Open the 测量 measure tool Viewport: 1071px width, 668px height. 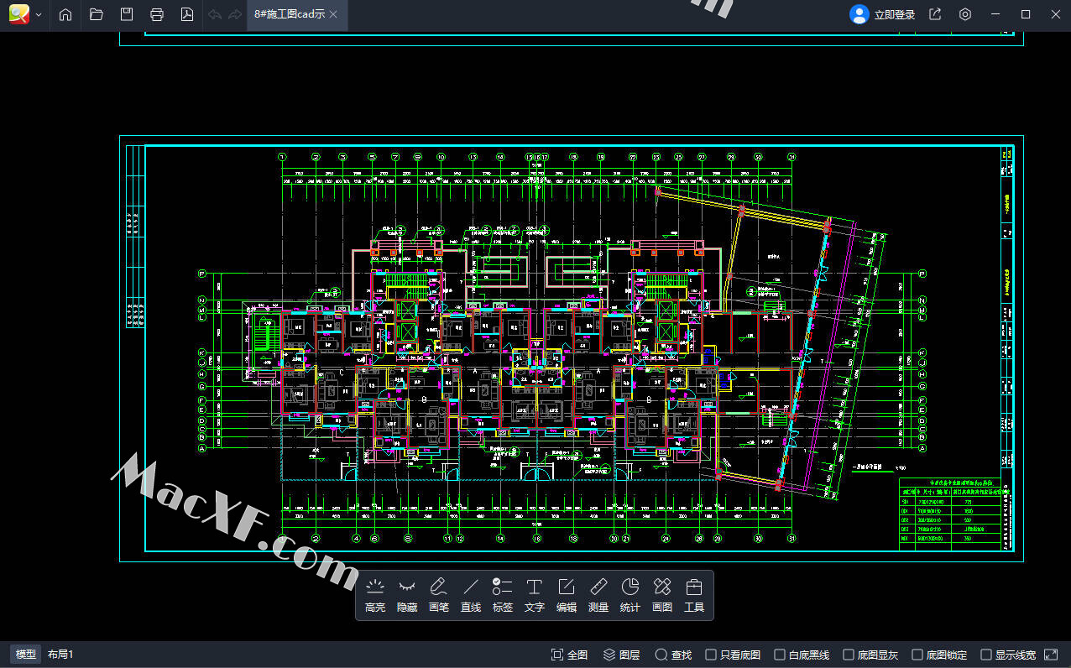click(598, 595)
